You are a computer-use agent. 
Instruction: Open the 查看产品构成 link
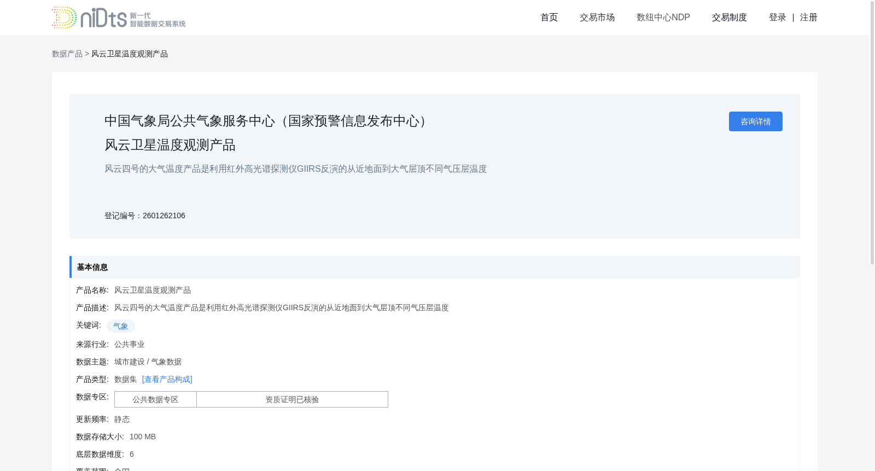167,379
